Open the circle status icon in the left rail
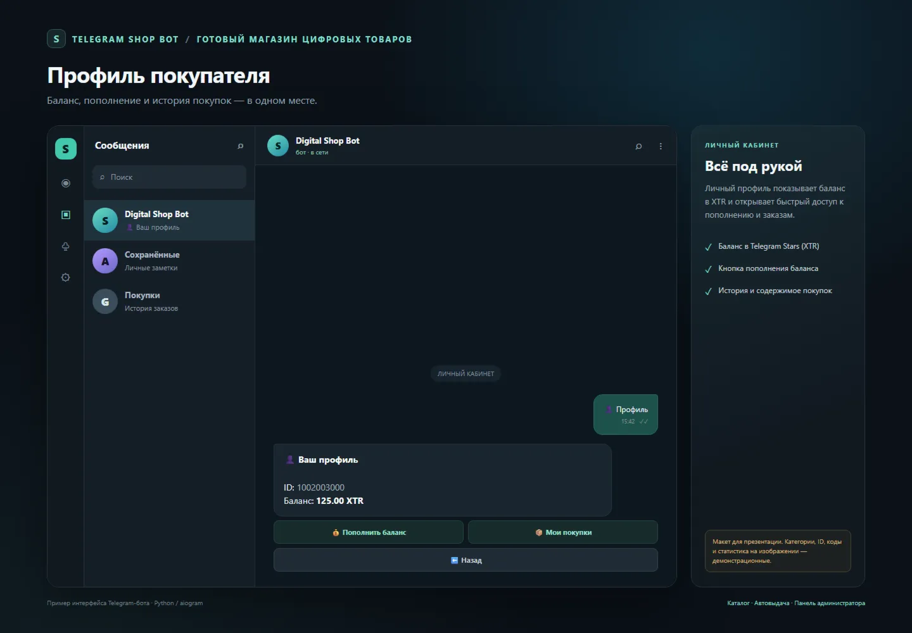Image resolution: width=912 pixels, height=633 pixels. coord(66,183)
